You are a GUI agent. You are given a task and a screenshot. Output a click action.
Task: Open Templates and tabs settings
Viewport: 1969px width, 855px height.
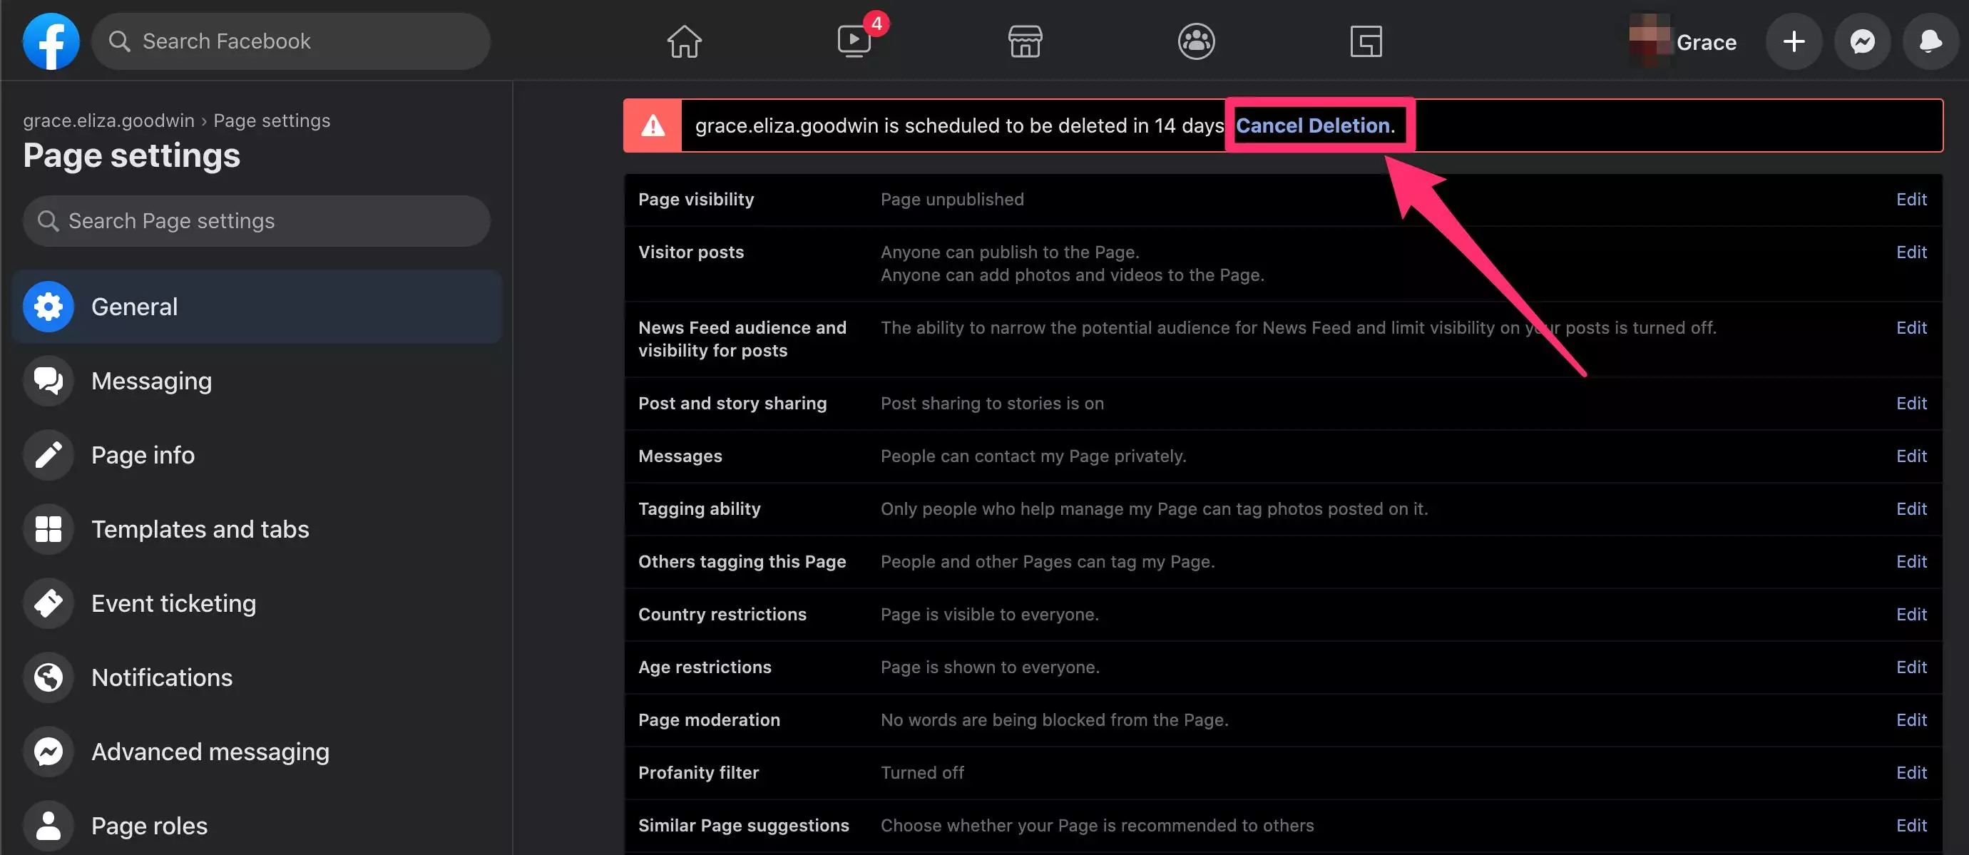pyautogui.click(x=200, y=528)
